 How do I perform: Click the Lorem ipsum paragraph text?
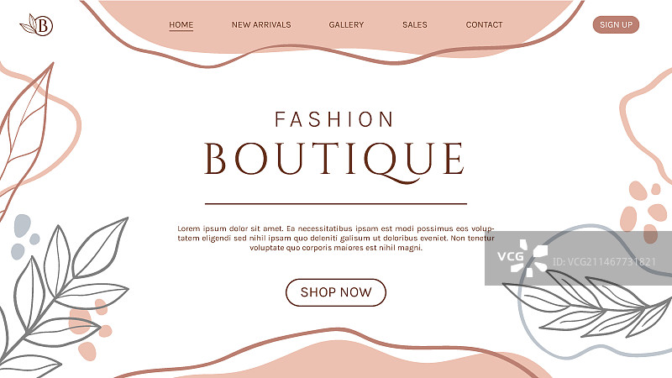(x=336, y=238)
